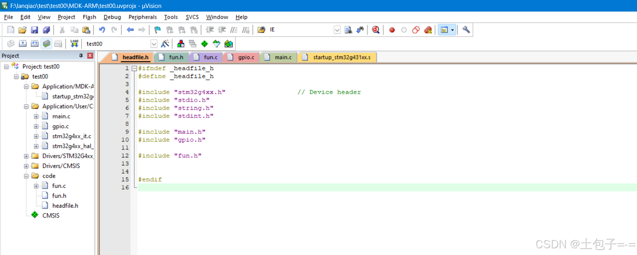The height and width of the screenshot is (255, 637).
Task: Indent the selected text lines
Action: [210, 30]
